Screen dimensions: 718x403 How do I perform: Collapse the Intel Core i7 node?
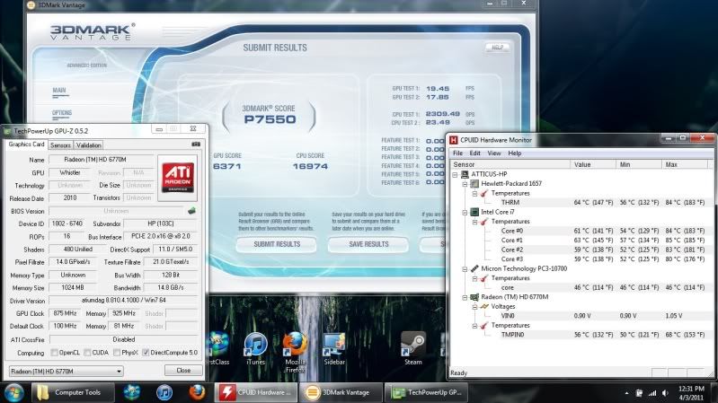click(x=465, y=212)
